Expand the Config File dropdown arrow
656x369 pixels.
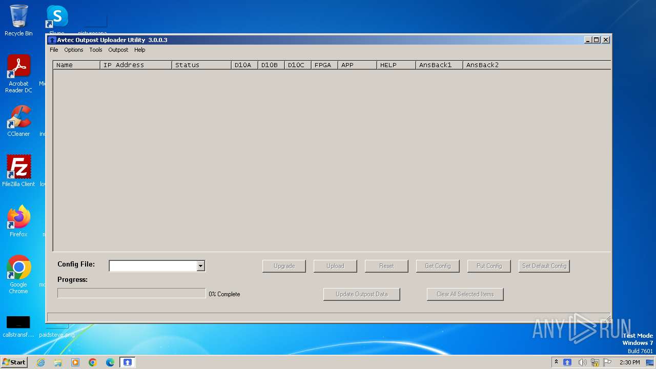[201, 265]
